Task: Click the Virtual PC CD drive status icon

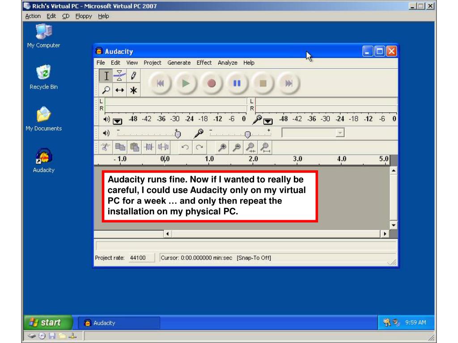Action: [x=42, y=336]
